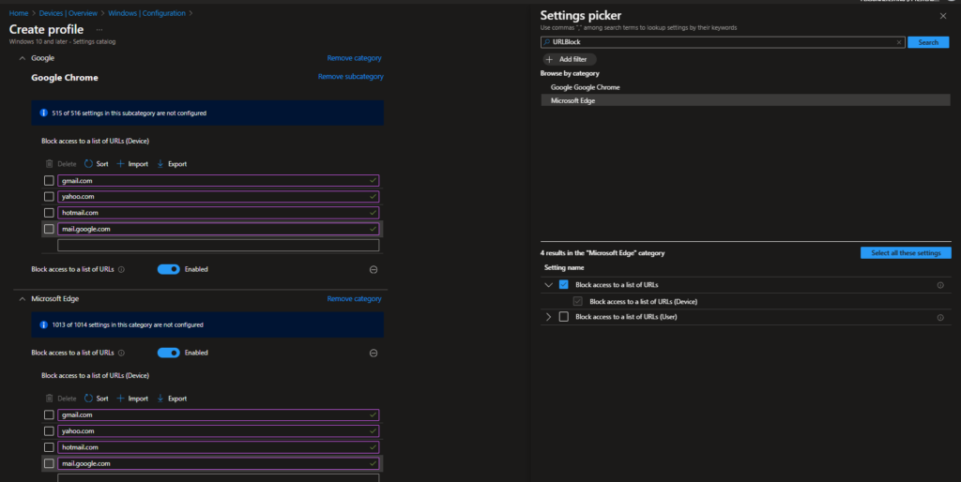
Task: Click Select all these settings button
Action: pyautogui.click(x=906, y=253)
